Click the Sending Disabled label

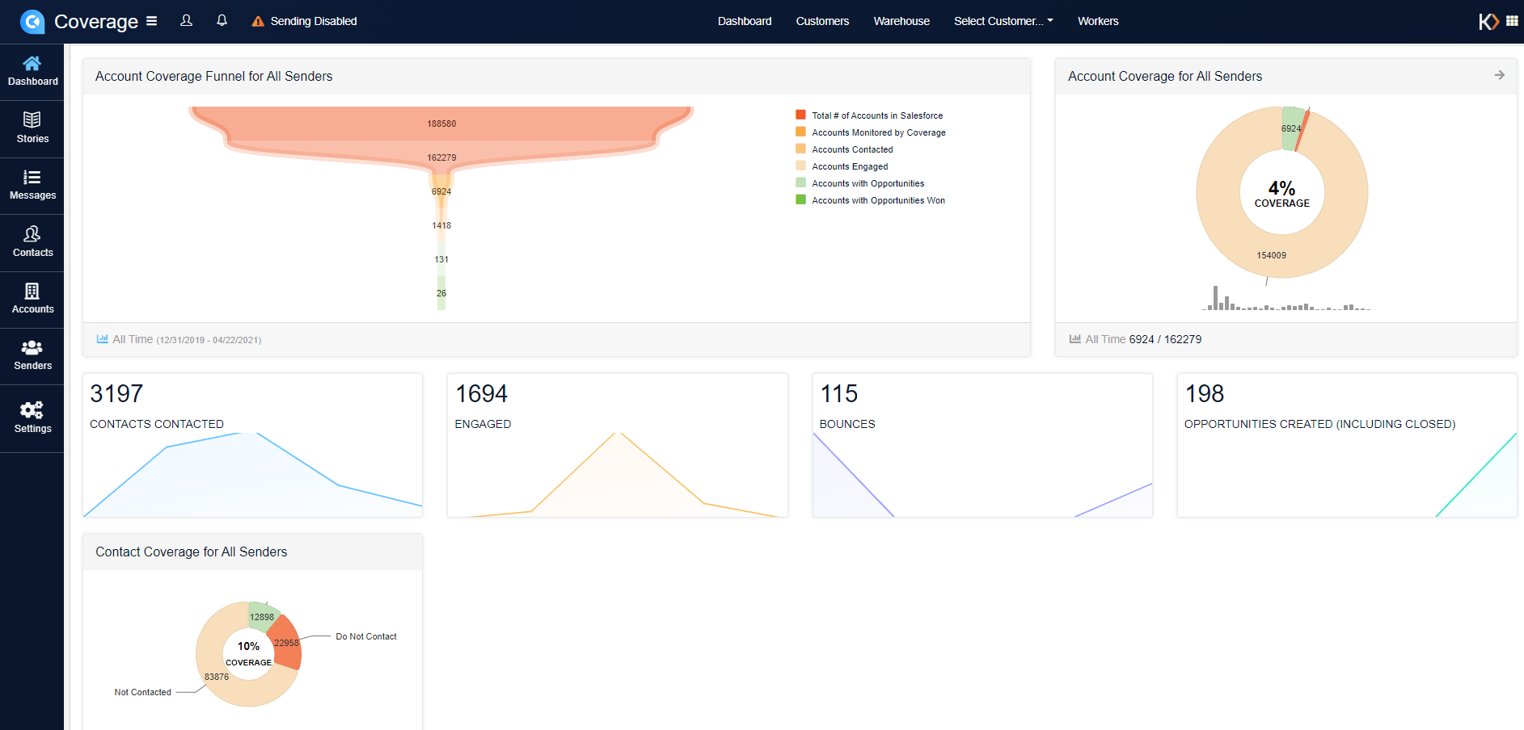[x=314, y=21]
